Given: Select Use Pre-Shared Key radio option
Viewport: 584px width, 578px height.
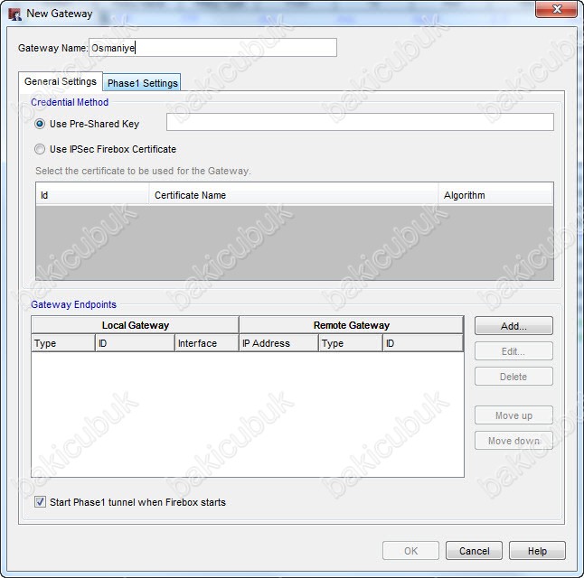Looking at the screenshot, I should (40, 124).
